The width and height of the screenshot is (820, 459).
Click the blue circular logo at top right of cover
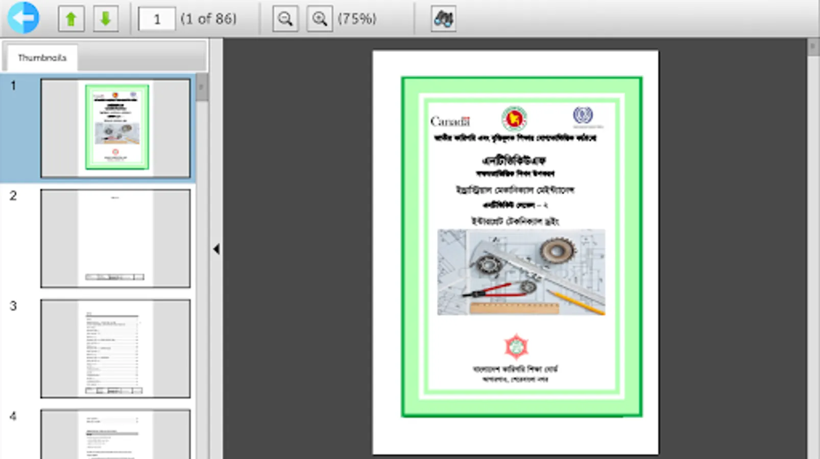pos(583,115)
